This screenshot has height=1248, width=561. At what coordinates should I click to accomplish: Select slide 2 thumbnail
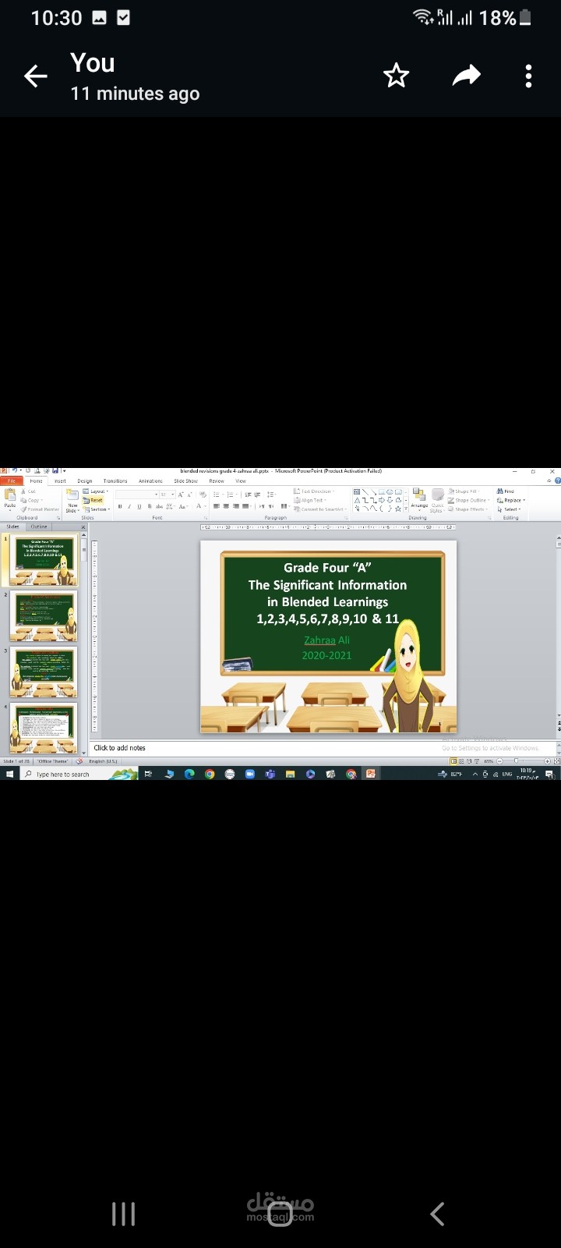[44, 615]
